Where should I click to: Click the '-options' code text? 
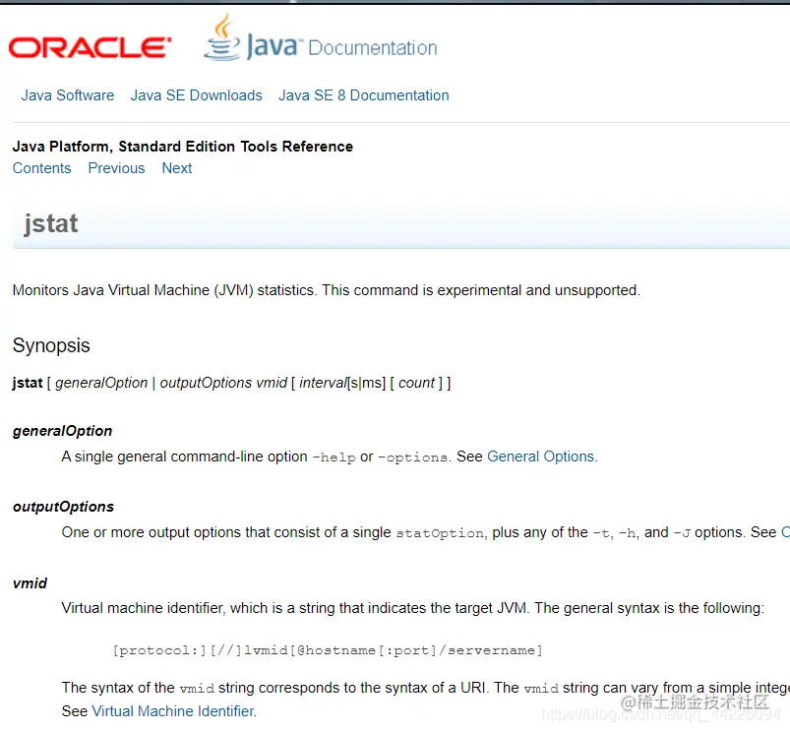412,457
